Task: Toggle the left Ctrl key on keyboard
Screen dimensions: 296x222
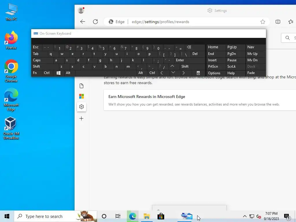Action: point(48,73)
